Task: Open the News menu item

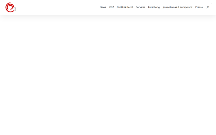Action: [103, 7]
